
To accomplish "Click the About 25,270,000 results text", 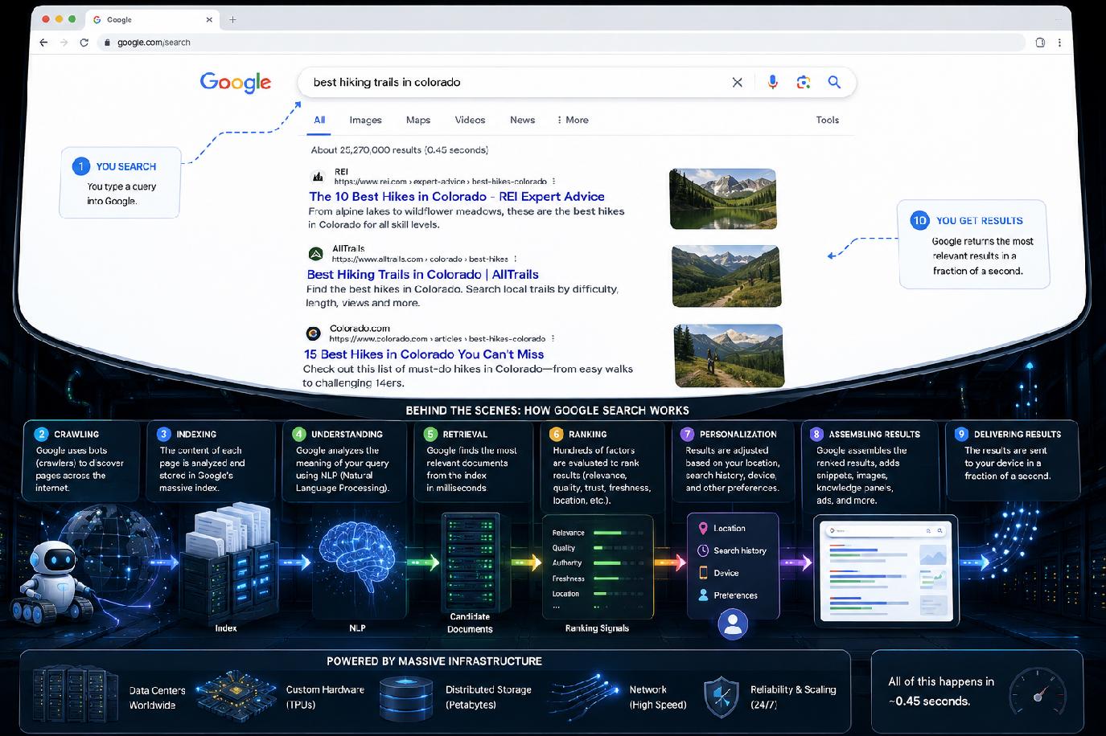I will [x=400, y=149].
